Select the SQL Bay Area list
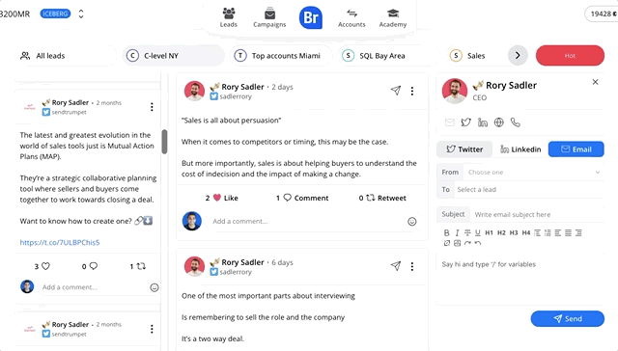The height and width of the screenshot is (351, 618). [x=389, y=56]
